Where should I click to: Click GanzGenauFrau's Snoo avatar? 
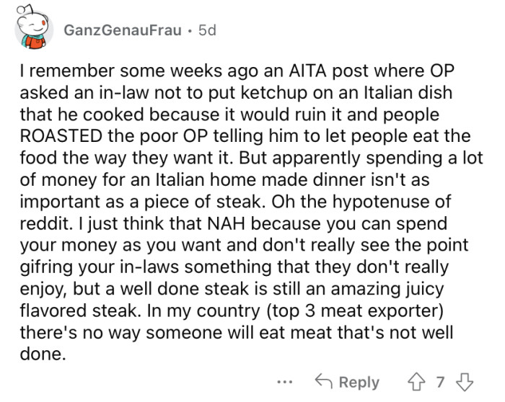click(x=30, y=30)
